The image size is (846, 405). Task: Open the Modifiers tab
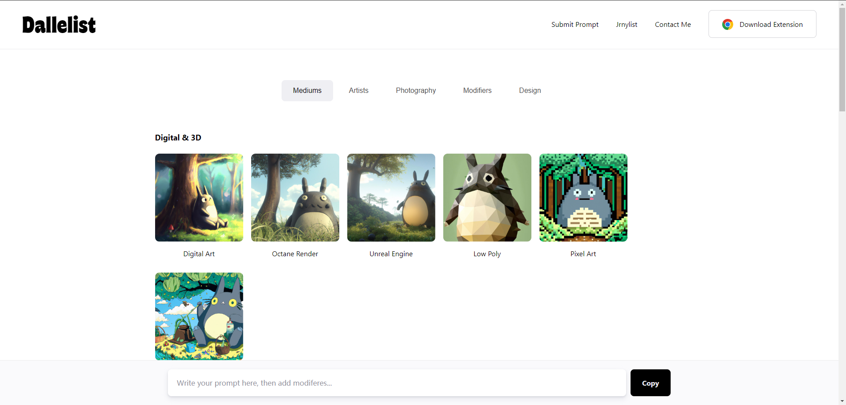point(477,91)
